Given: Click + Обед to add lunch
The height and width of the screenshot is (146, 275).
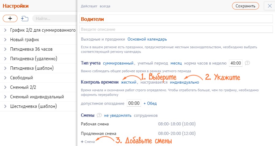Looking at the screenshot, I should tap(150, 103).
